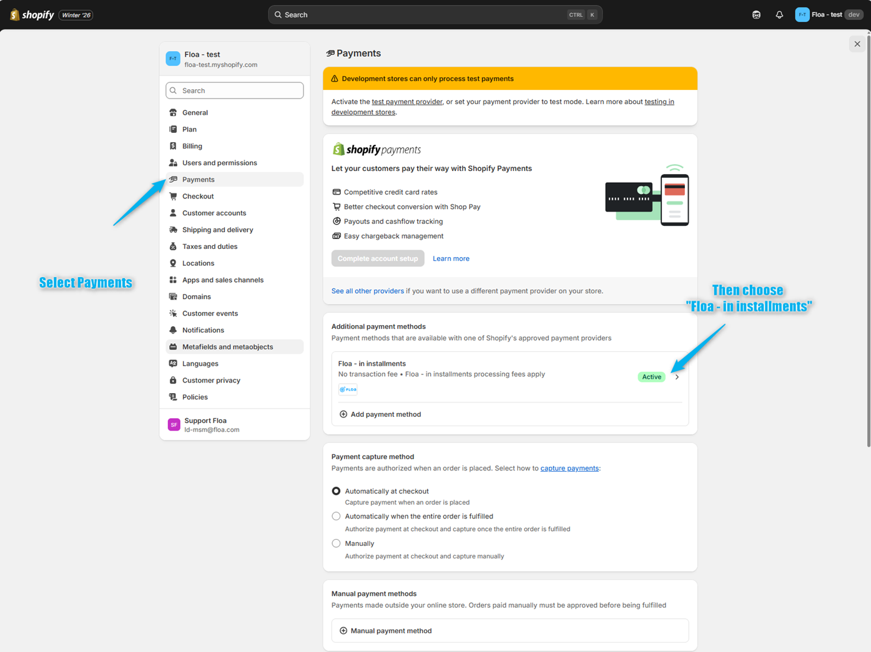
Task: Open See all other providers link
Action: 367,291
